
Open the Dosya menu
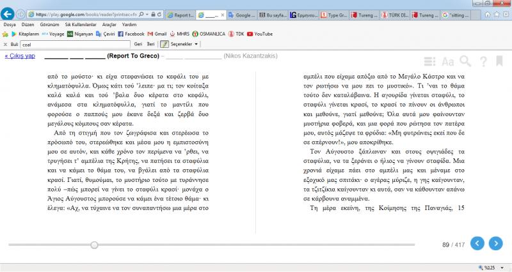click(10, 24)
